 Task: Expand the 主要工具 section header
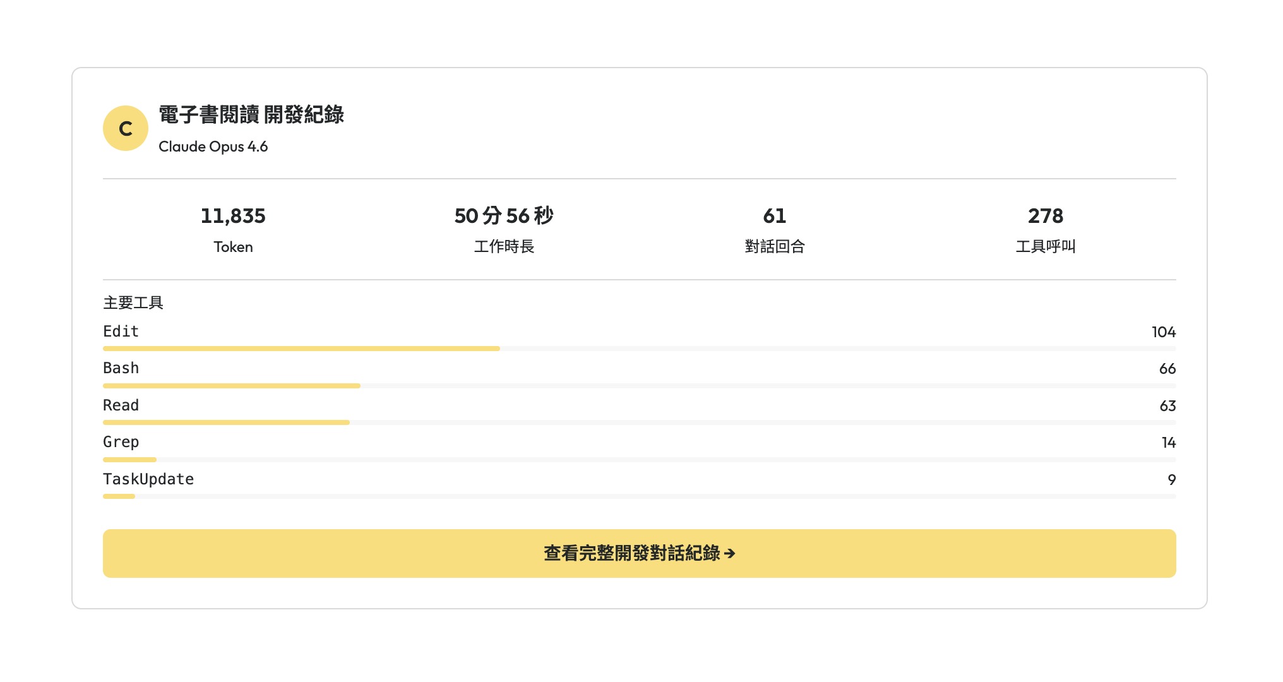(133, 302)
